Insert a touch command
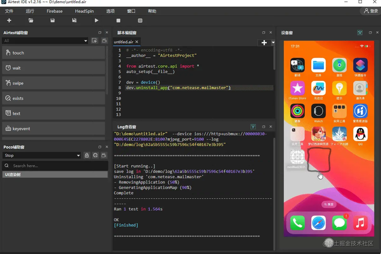Screen dimensions: 381x254 (53, 53)
